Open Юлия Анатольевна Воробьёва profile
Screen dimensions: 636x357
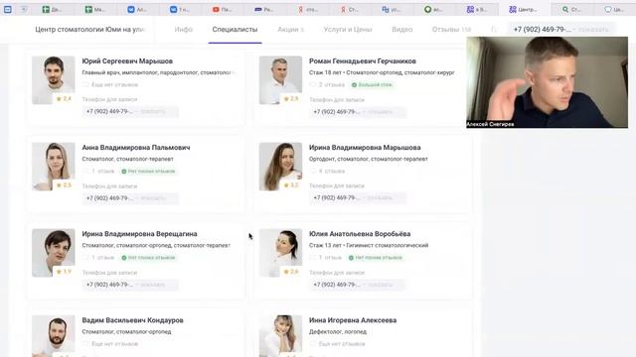tap(360, 234)
